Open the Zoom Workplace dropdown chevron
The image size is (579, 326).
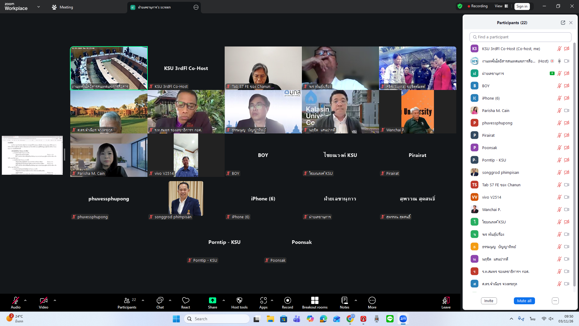tap(38, 7)
